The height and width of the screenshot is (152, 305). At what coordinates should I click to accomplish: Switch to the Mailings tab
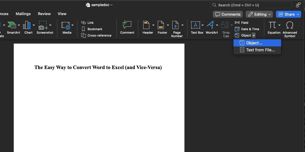pos(23,14)
